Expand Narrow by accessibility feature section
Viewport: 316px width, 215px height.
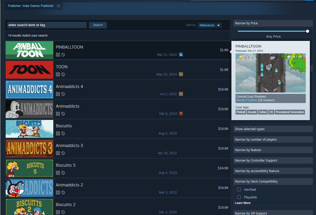pos(273,171)
